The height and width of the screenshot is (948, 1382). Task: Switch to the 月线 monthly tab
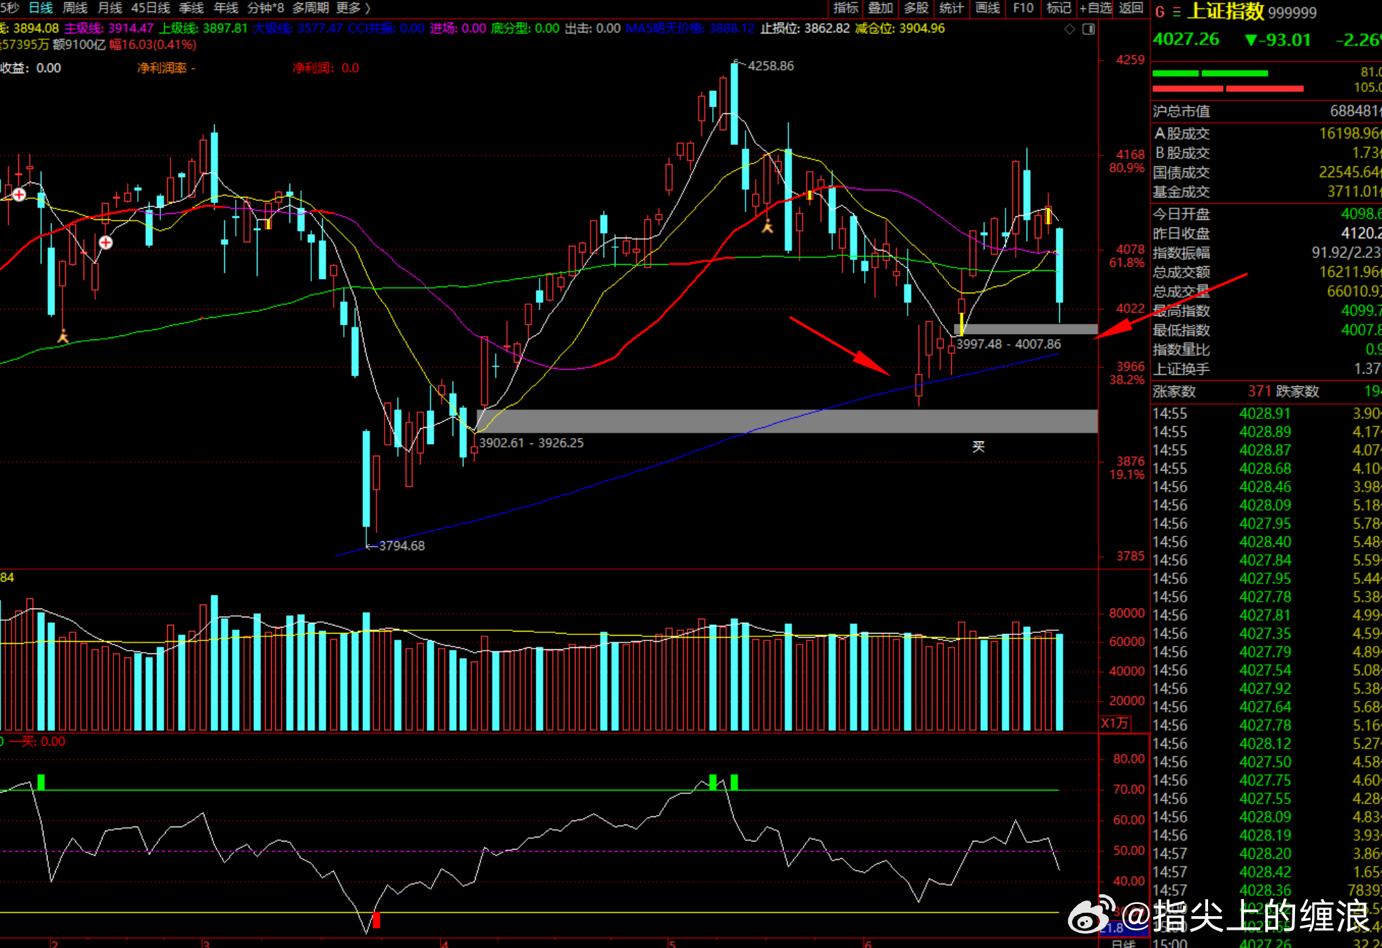(x=110, y=7)
